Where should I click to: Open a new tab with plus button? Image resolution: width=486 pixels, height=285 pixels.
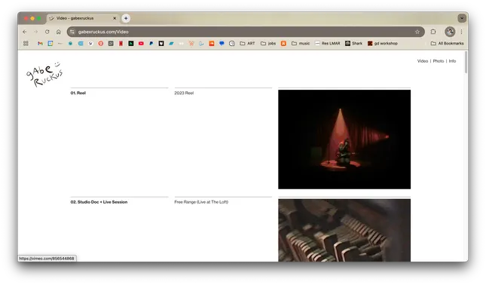click(x=126, y=18)
